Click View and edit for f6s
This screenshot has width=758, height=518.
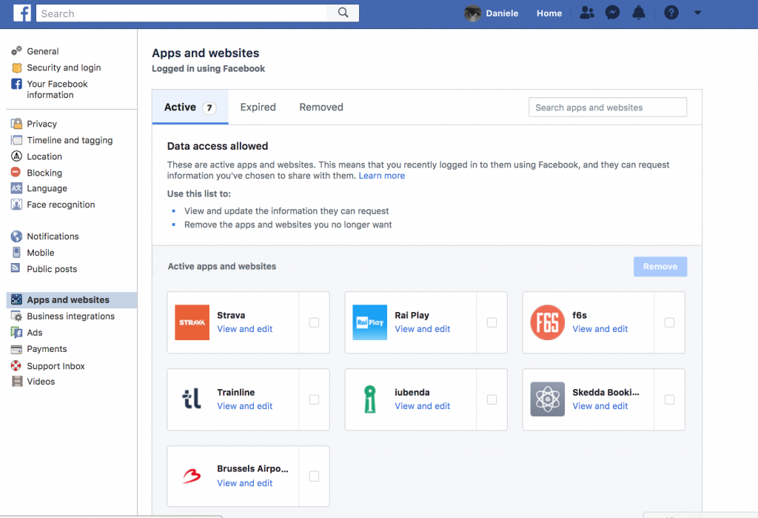[600, 329]
